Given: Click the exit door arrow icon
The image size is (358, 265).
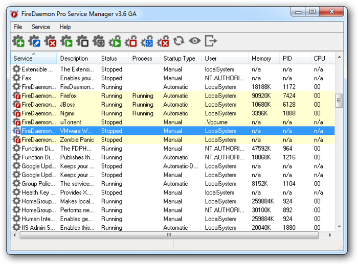Looking at the screenshot, I should pyautogui.click(x=211, y=41).
